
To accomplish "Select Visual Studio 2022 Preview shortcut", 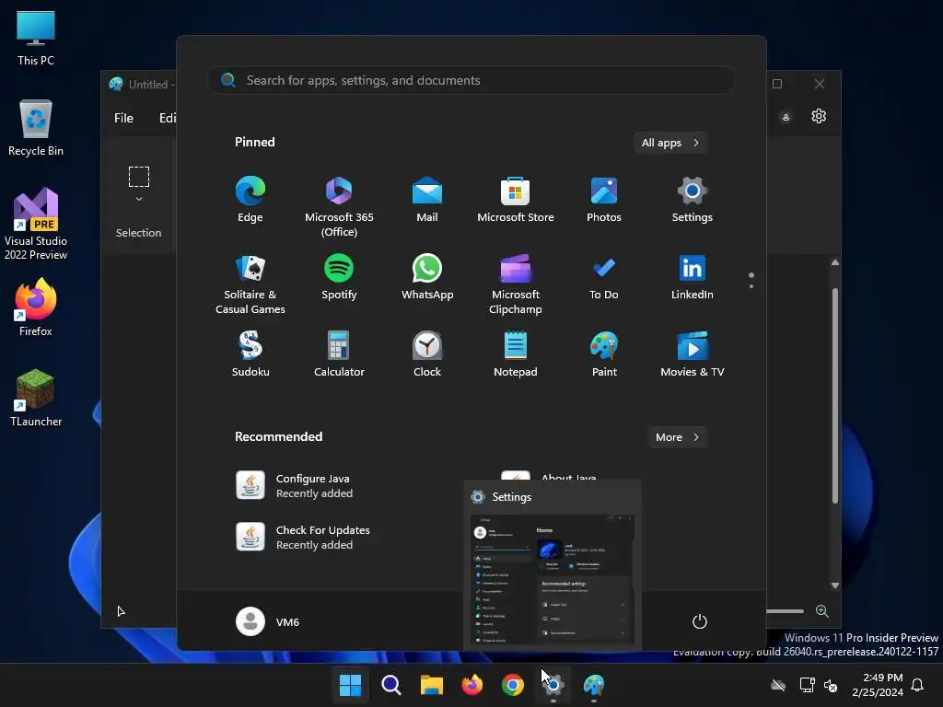I will tap(36, 224).
